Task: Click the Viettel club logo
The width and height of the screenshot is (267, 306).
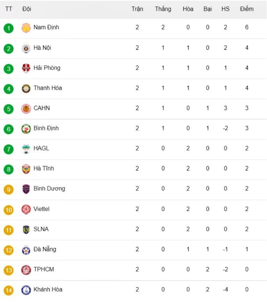Action: (x=26, y=209)
